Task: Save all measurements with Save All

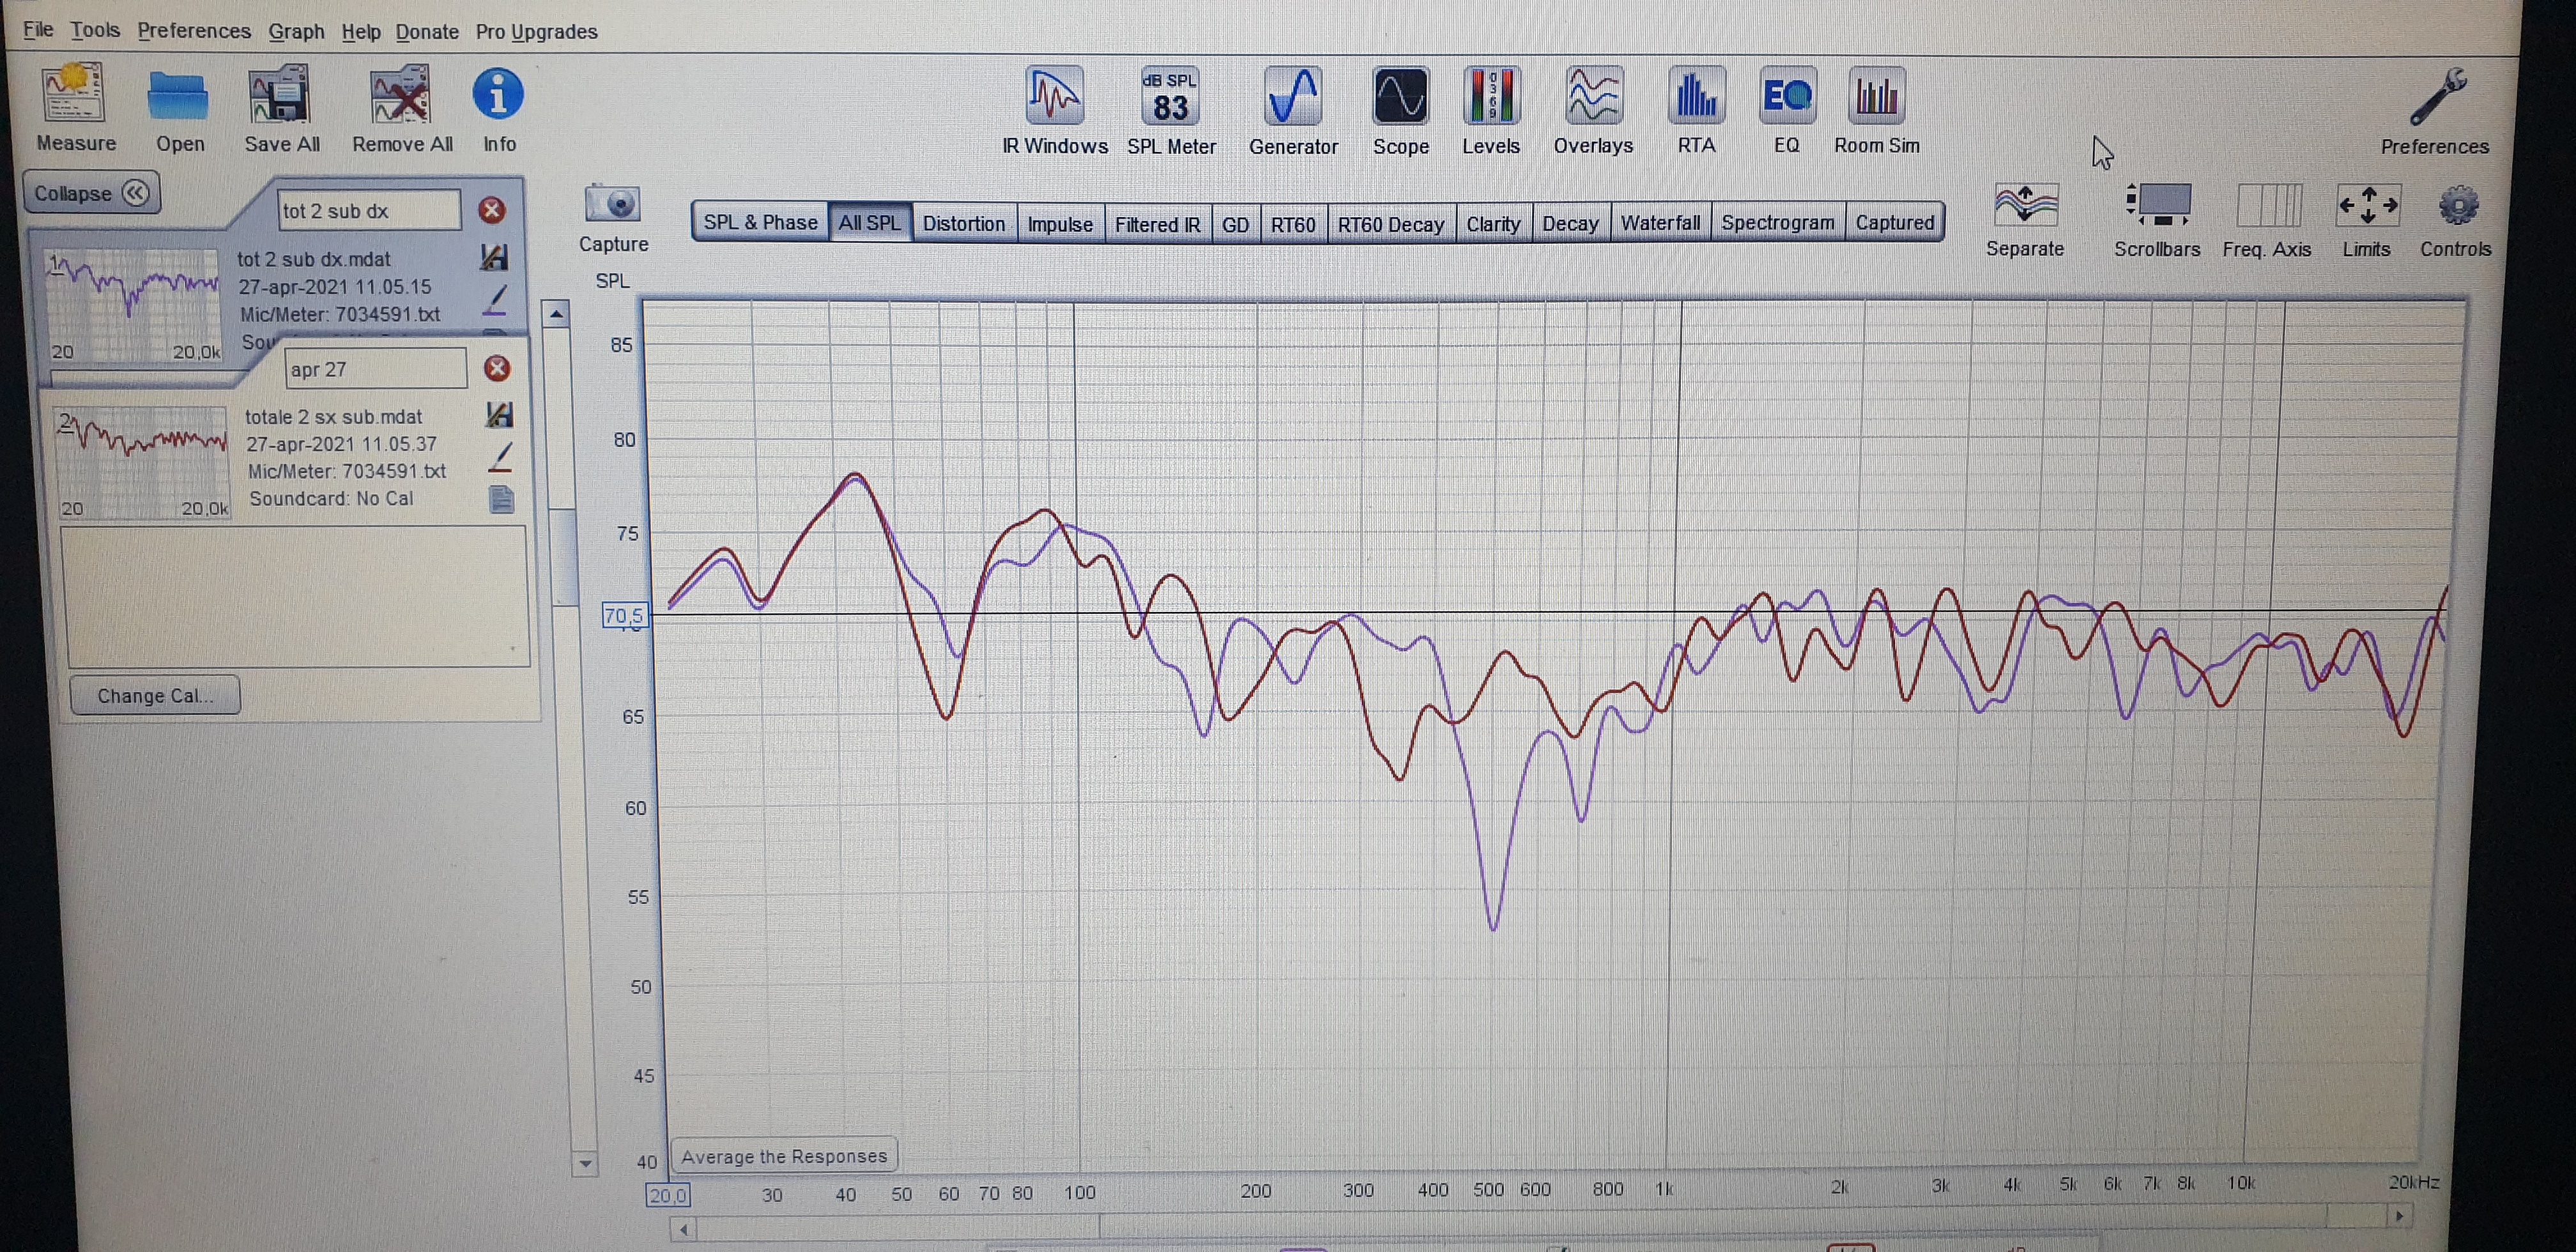Action: click(281, 109)
